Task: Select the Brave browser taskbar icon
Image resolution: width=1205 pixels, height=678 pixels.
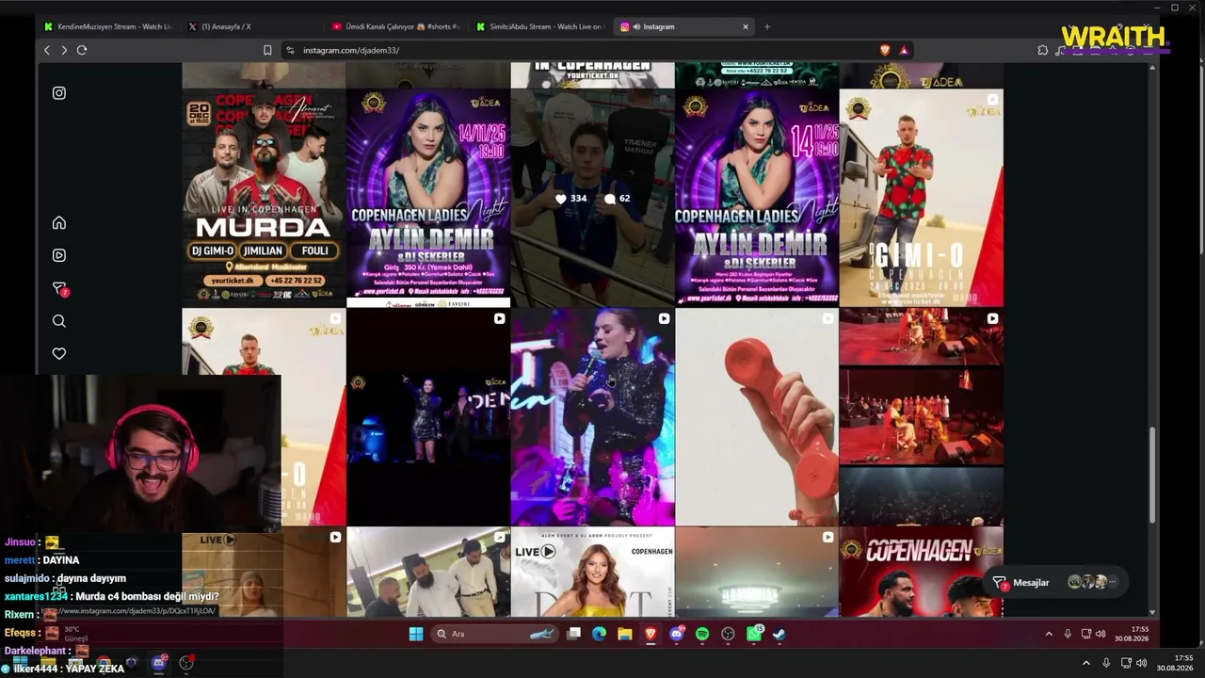Action: coord(651,634)
